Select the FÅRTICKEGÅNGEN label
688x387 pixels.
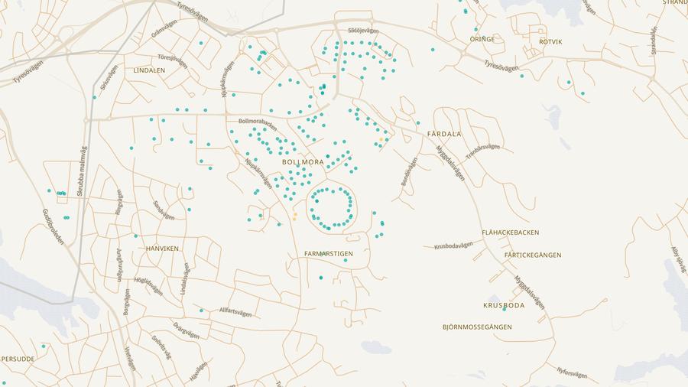click(533, 255)
